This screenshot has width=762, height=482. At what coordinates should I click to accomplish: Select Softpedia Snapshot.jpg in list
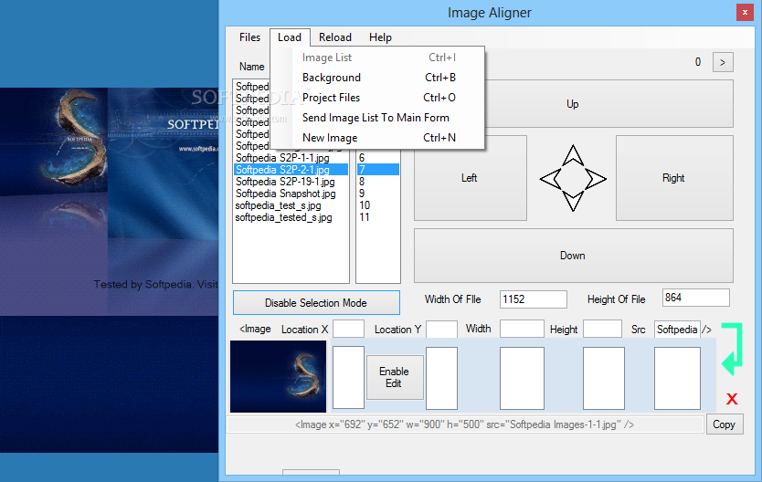[x=291, y=194]
